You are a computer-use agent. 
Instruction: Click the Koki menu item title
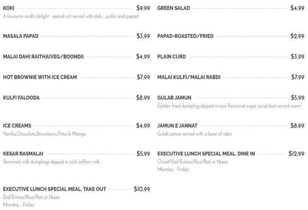pyautogui.click(x=9, y=8)
